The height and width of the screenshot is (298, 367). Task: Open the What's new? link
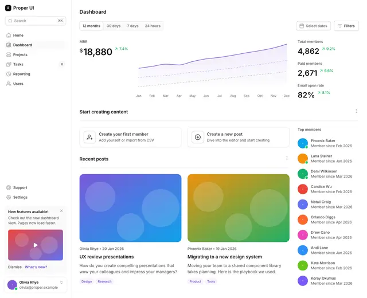36,267
